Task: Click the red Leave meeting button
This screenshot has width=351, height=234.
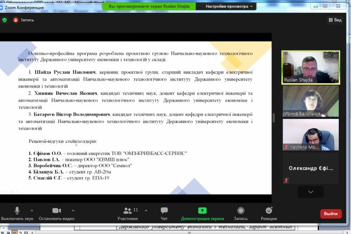Action: (330, 213)
